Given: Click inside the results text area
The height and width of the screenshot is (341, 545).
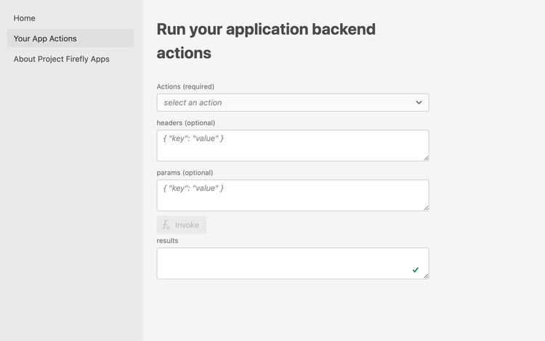Looking at the screenshot, I should [x=283, y=263].
